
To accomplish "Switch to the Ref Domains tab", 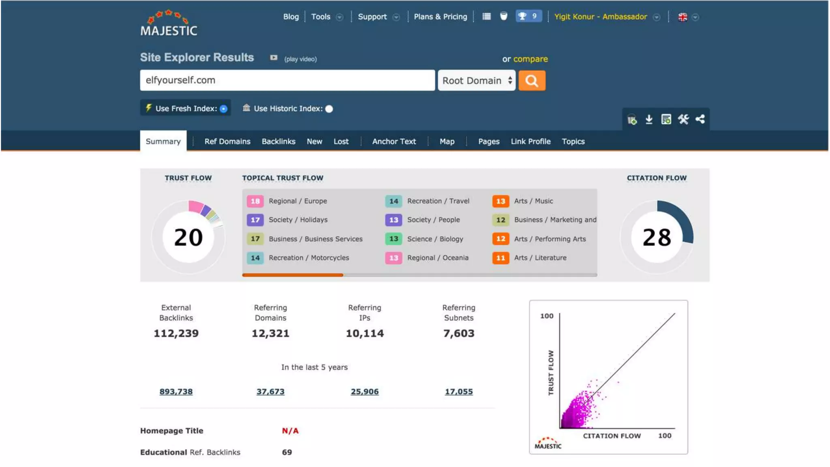I will [x=227, y=141].
